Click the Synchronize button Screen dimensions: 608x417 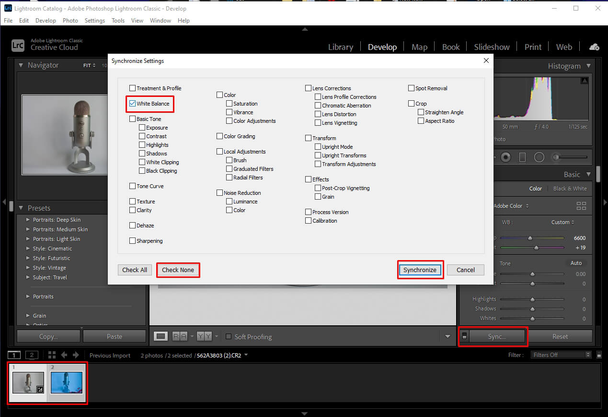coord(420,270)
